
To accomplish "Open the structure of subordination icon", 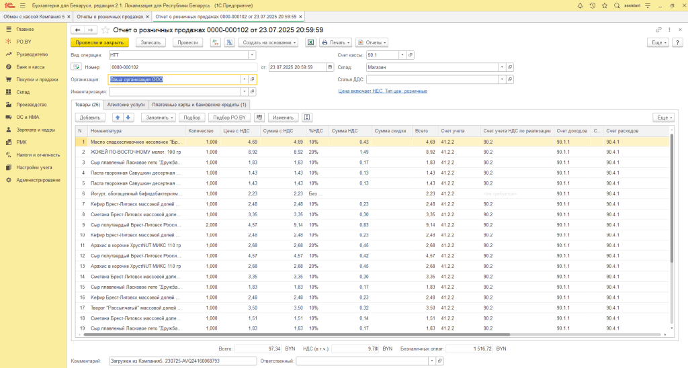I will point(230,42).
